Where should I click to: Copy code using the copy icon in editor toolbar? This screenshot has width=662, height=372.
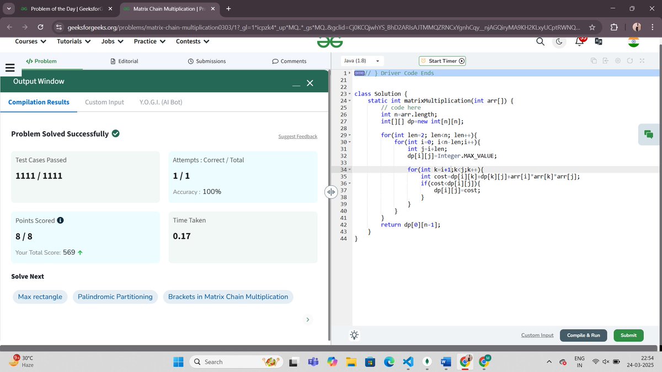pyautogui.click(x=594, y=61)
